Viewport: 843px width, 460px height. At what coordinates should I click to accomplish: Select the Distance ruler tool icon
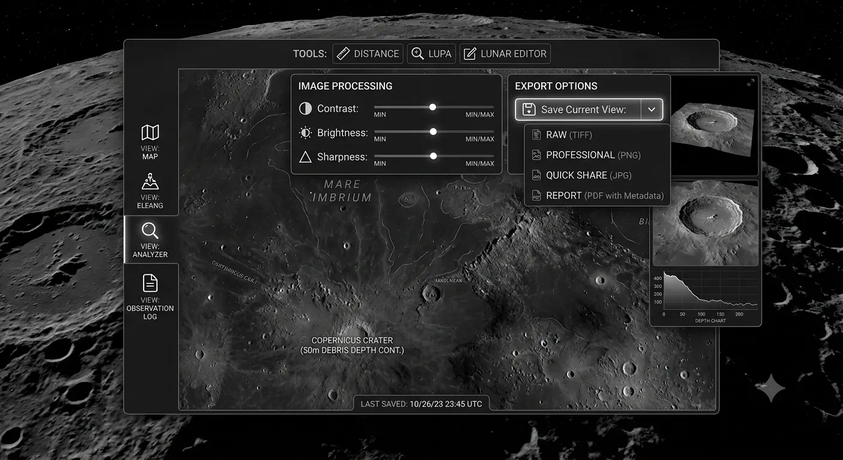coord(343,54)
